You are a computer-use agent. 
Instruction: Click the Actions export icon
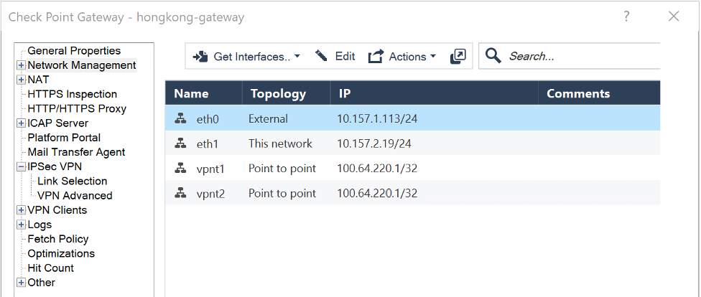(x=376, y=56)
